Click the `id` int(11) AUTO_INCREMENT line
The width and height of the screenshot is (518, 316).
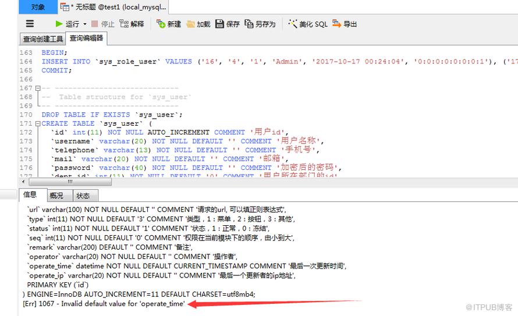169,132
